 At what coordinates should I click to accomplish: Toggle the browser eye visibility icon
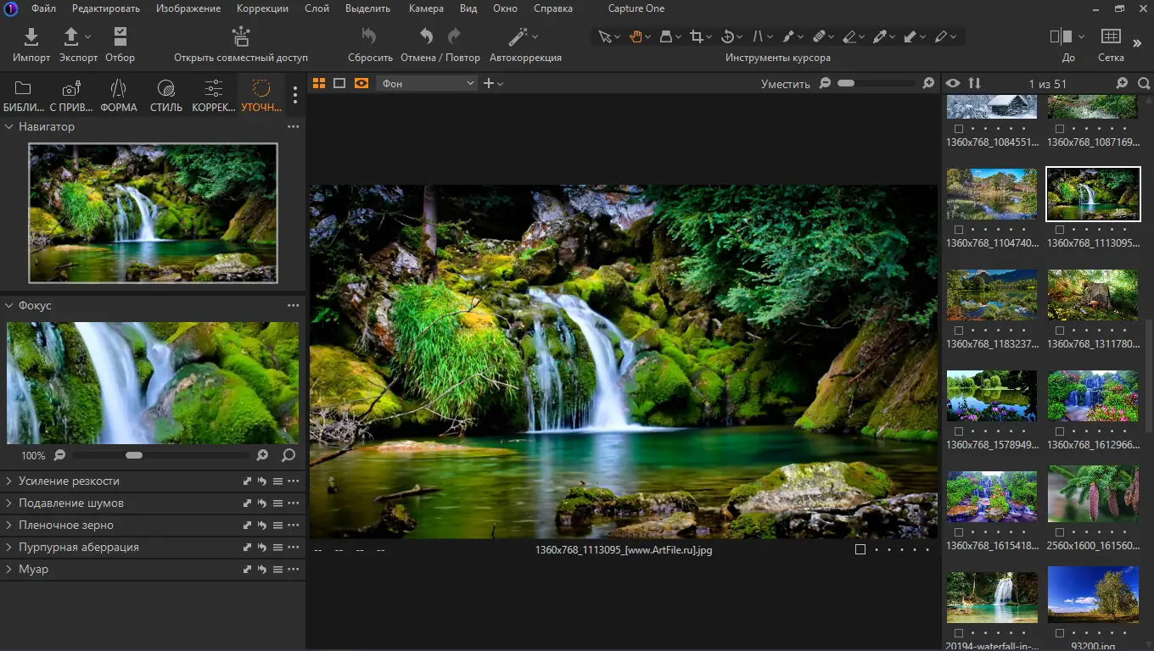click(x=954, y=83)
